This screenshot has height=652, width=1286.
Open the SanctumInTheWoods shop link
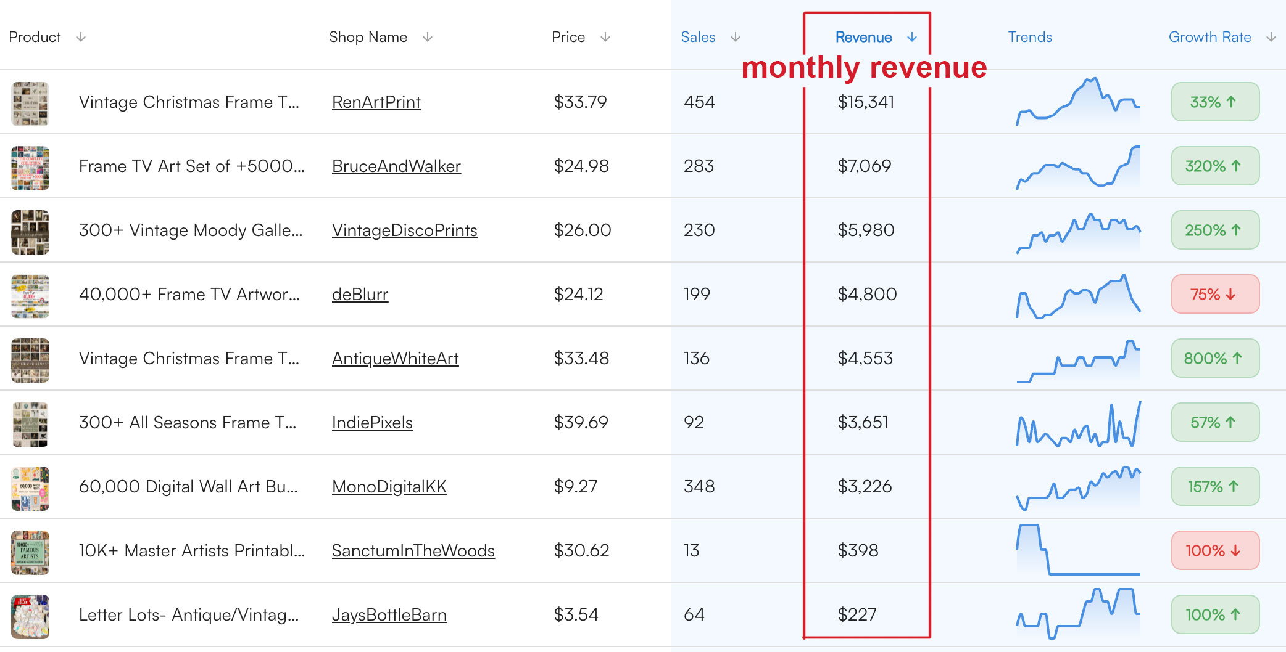pos(413,551)
